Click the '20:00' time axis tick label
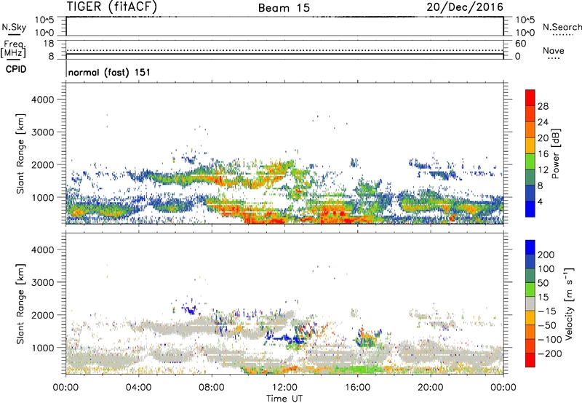Viewport: 582px width, 403px height. tap(431, 388)
